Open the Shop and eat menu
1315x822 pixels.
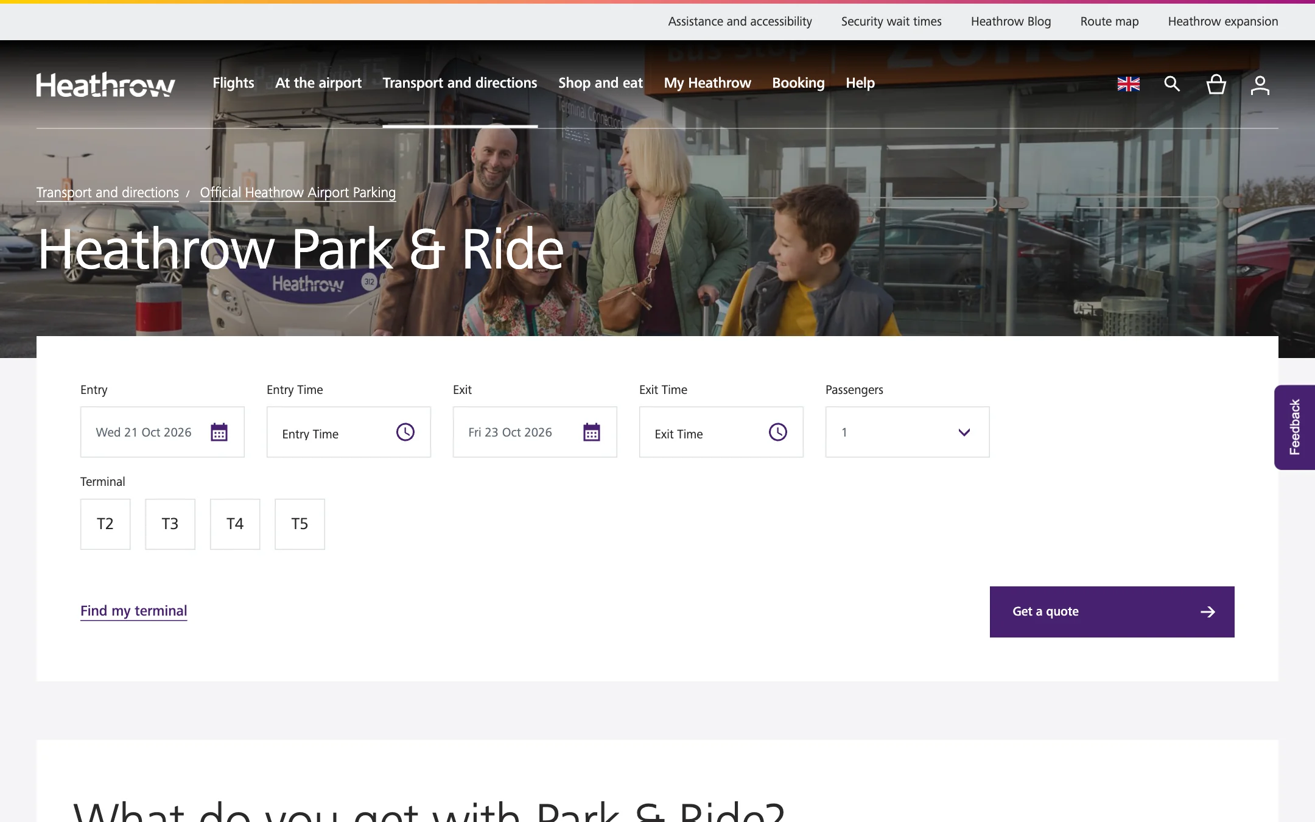pyautogui.click(x=600, y=83)
